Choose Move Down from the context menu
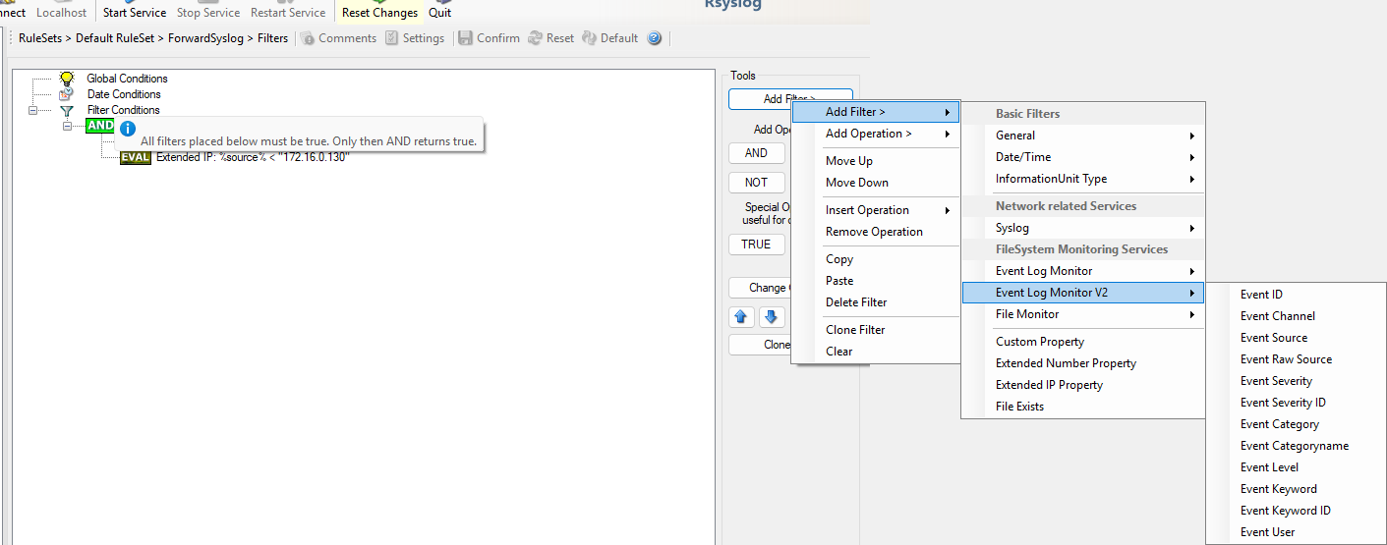The image size is (1387, 545). click(x=875, y=183)
